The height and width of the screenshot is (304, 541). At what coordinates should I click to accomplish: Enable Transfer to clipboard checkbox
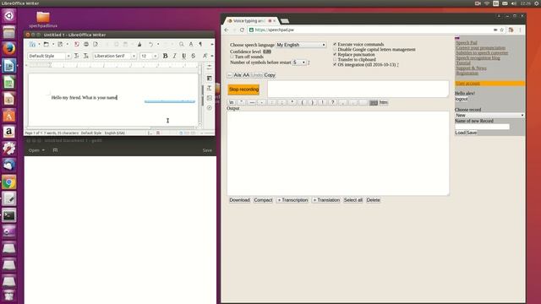[335, 59]
